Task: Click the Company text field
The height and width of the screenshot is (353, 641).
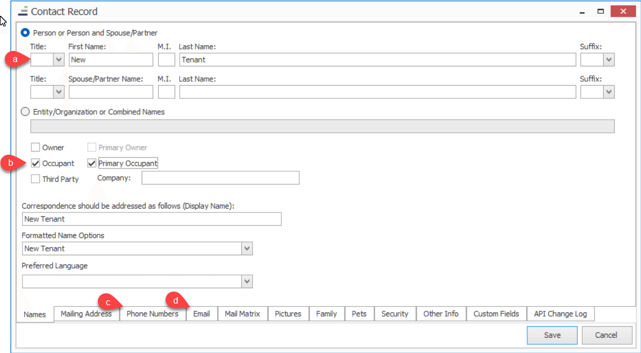Action: tap(220, 178)
